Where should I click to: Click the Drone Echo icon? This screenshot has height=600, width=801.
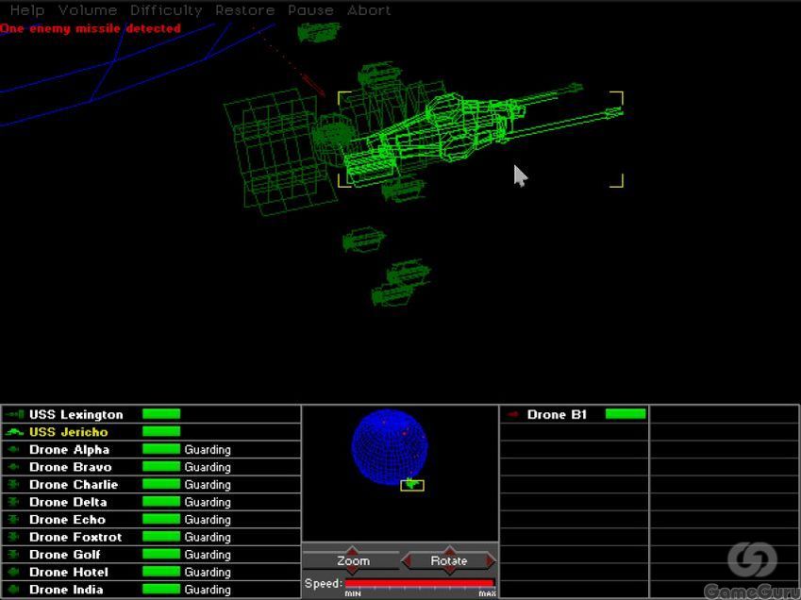click(14, 519)
